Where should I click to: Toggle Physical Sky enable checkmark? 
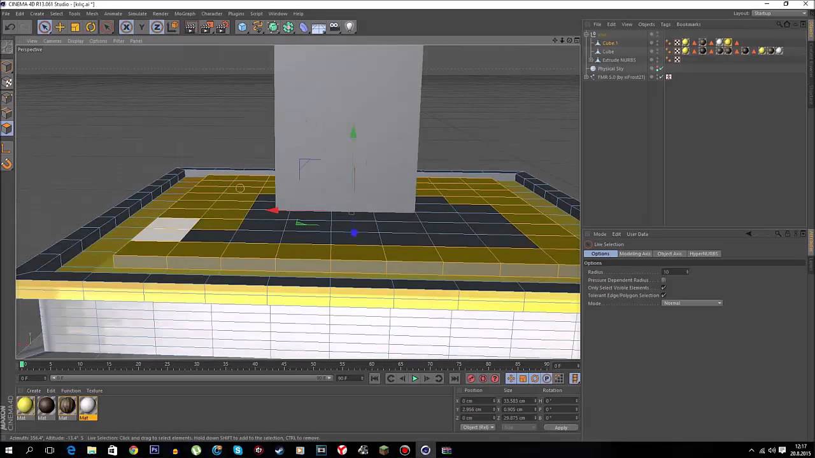point(660,69)
